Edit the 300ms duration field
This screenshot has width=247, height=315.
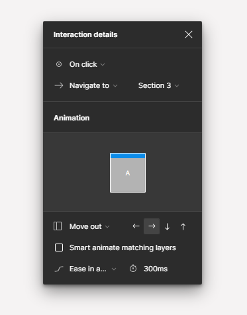156,269
